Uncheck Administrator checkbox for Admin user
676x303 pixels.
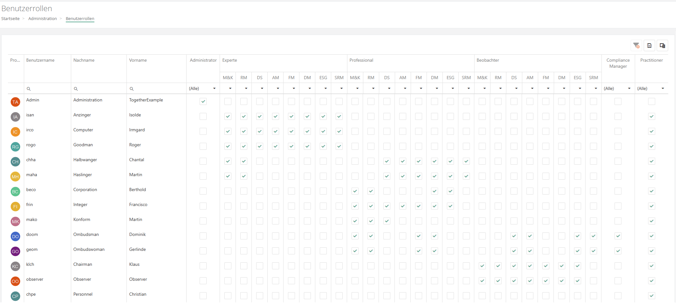point(203,101)
